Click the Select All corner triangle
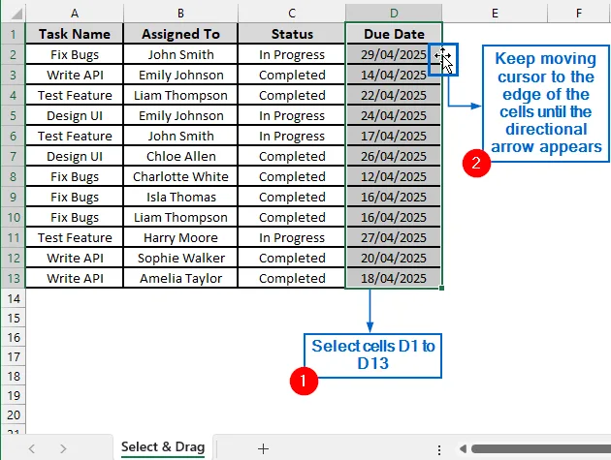Screen dimensions: 611x460 (16, 14)
